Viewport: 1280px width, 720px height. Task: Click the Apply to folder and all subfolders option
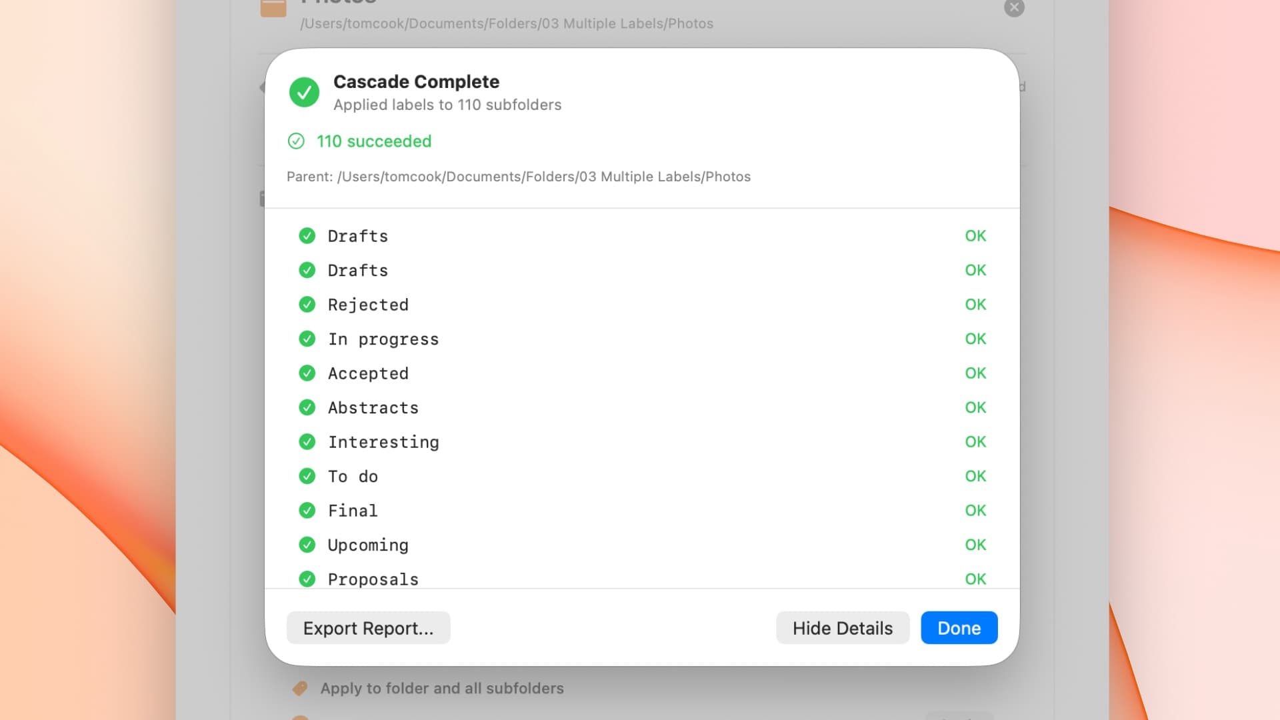click(442, 688)
